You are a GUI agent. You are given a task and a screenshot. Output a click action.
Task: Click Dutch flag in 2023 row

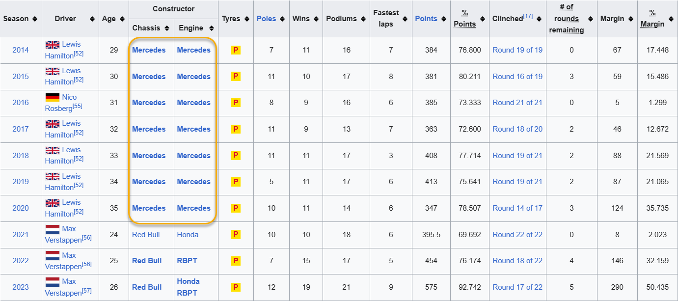[x=53, y=281]
